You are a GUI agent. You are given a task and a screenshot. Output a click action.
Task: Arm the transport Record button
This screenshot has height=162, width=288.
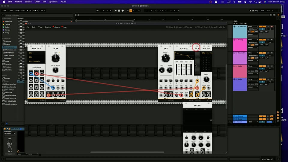[x=122, y=11]
